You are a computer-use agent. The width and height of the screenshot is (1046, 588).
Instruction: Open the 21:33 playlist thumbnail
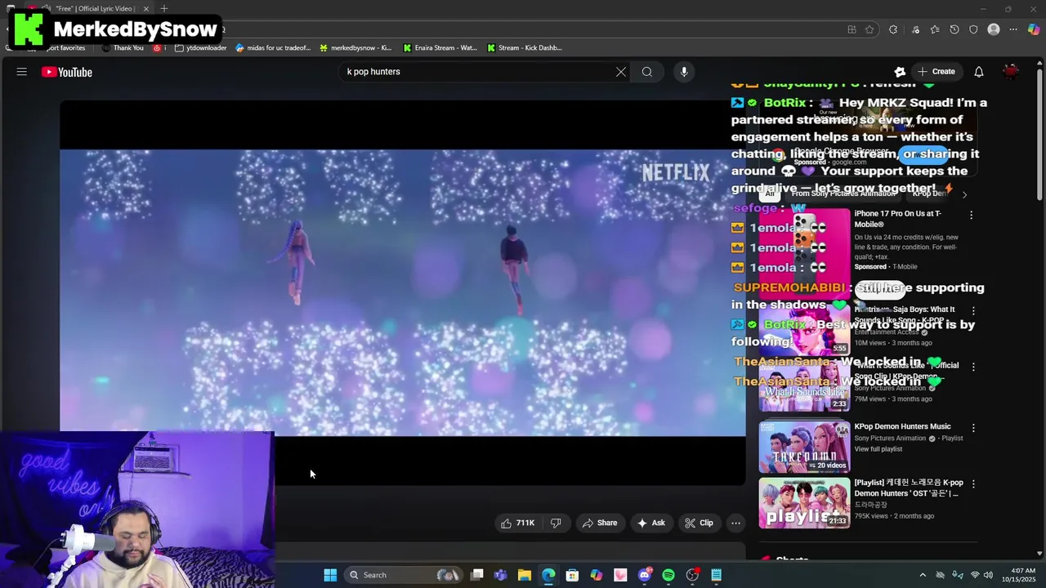(804, 503)
